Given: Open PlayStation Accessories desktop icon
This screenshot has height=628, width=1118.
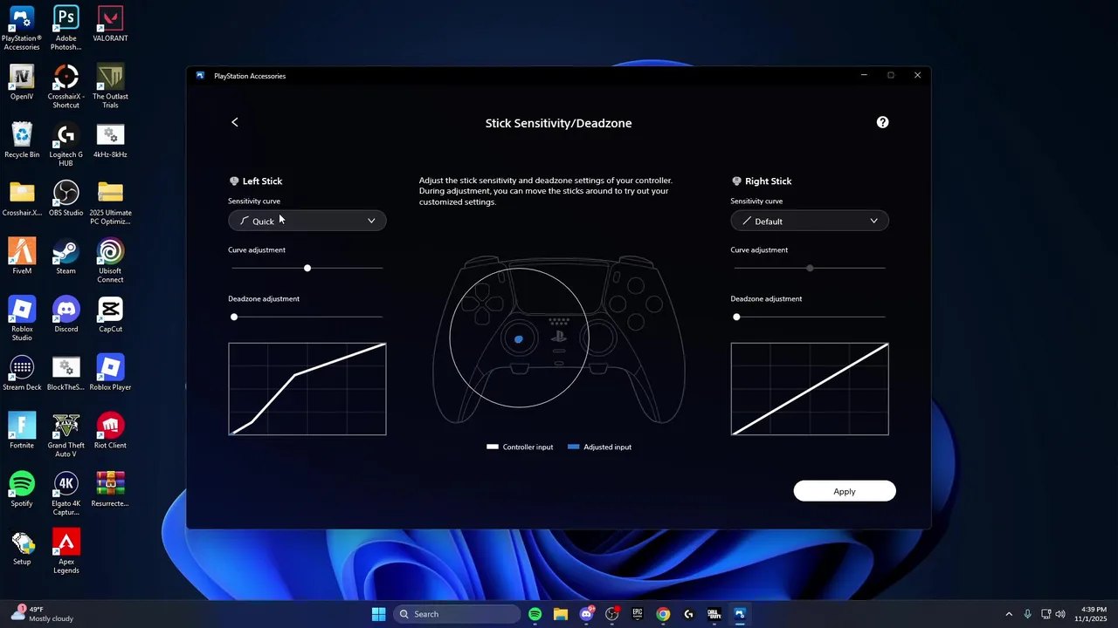Looking at the screenshot, I should pos(22,29).
